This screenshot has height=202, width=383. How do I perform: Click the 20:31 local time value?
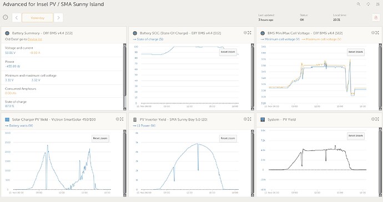(x=336, y=20)
